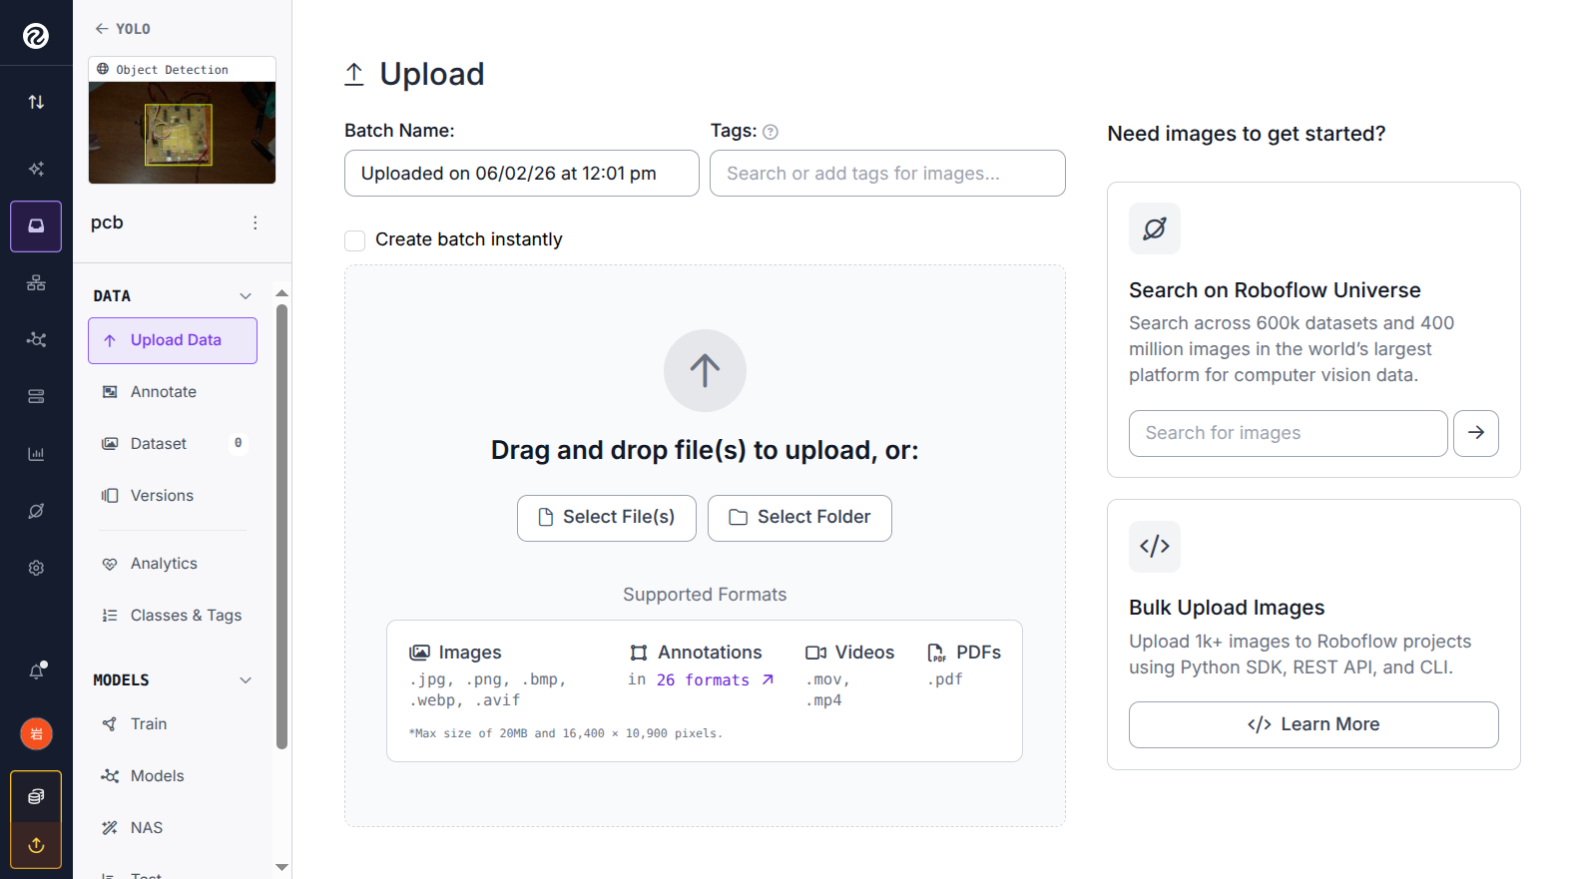This screenshot has height=879, width=1573.
Task: Click the Select Folder button
Action: (799, 518)
